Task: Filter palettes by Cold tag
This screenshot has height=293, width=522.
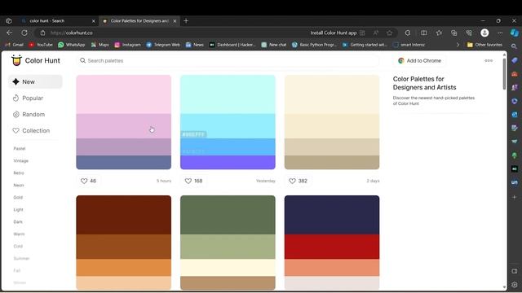Action: pos(18,246)
